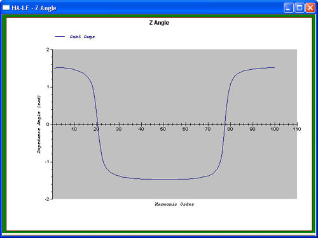The width and height of the screenshot is (318, 238).
Task: Click the x-axis label 10
Action: coord(74,129)
